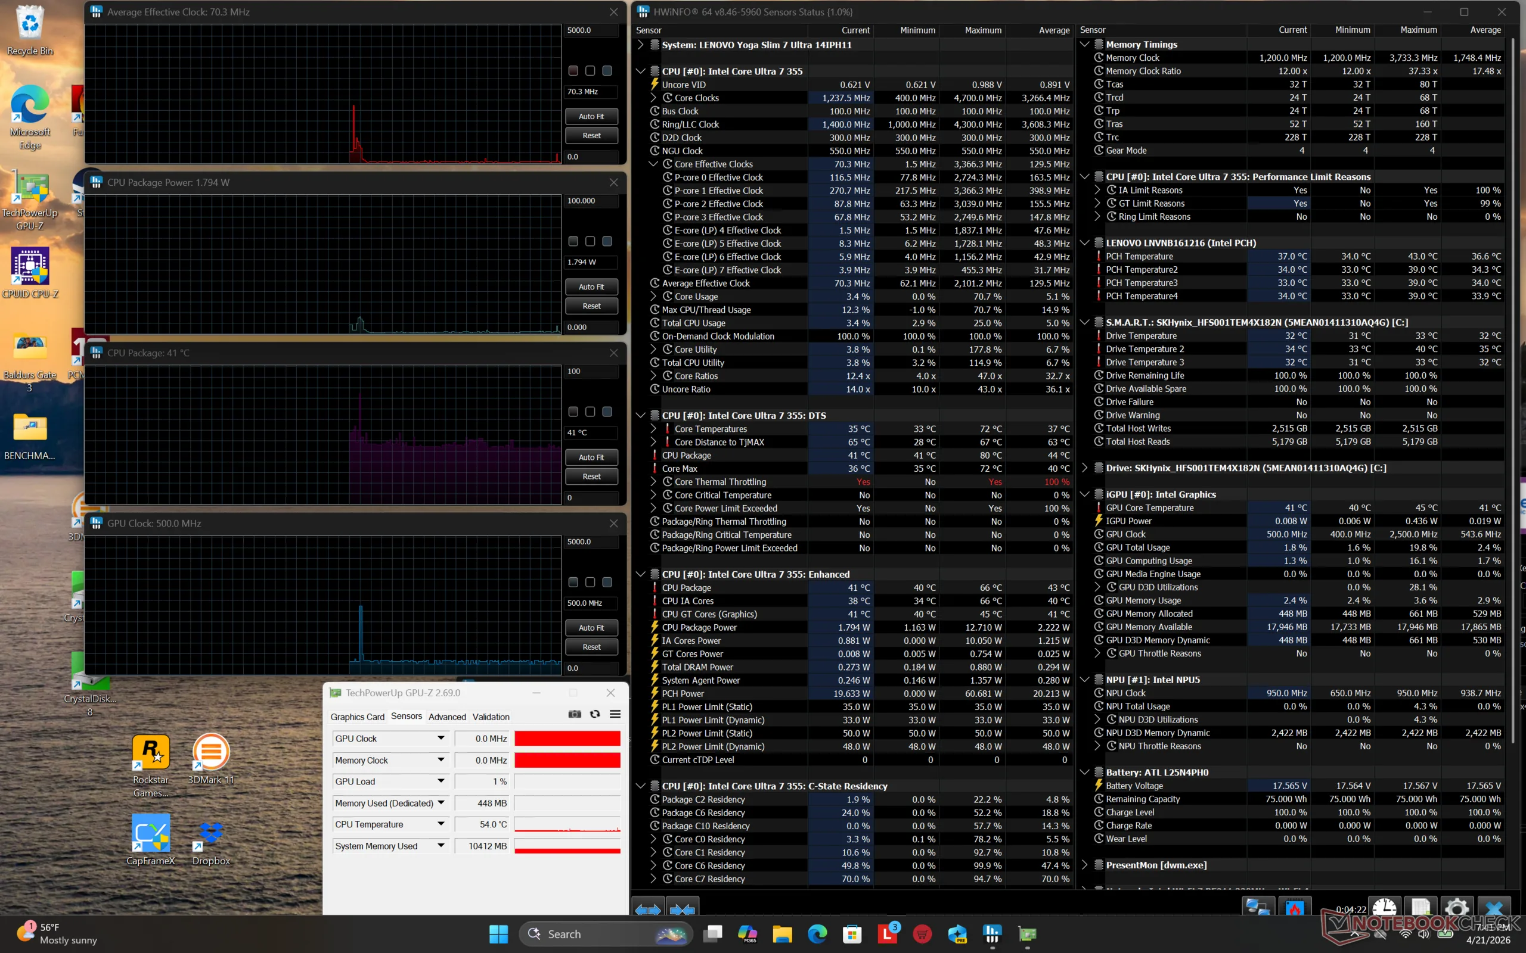Click Auto Fit in CPU Package temperature graph
Viewport: 1526px width, 953px height.
click(x=591, y=457)
